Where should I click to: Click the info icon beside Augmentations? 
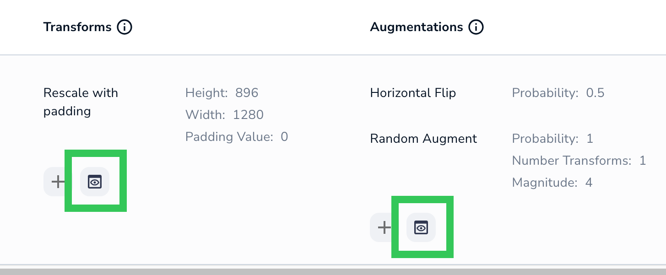click(x=476, y=27)
